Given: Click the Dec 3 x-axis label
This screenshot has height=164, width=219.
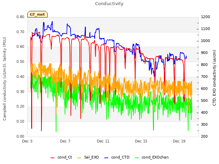Looking at the screenshot, I should coord(27,141).
